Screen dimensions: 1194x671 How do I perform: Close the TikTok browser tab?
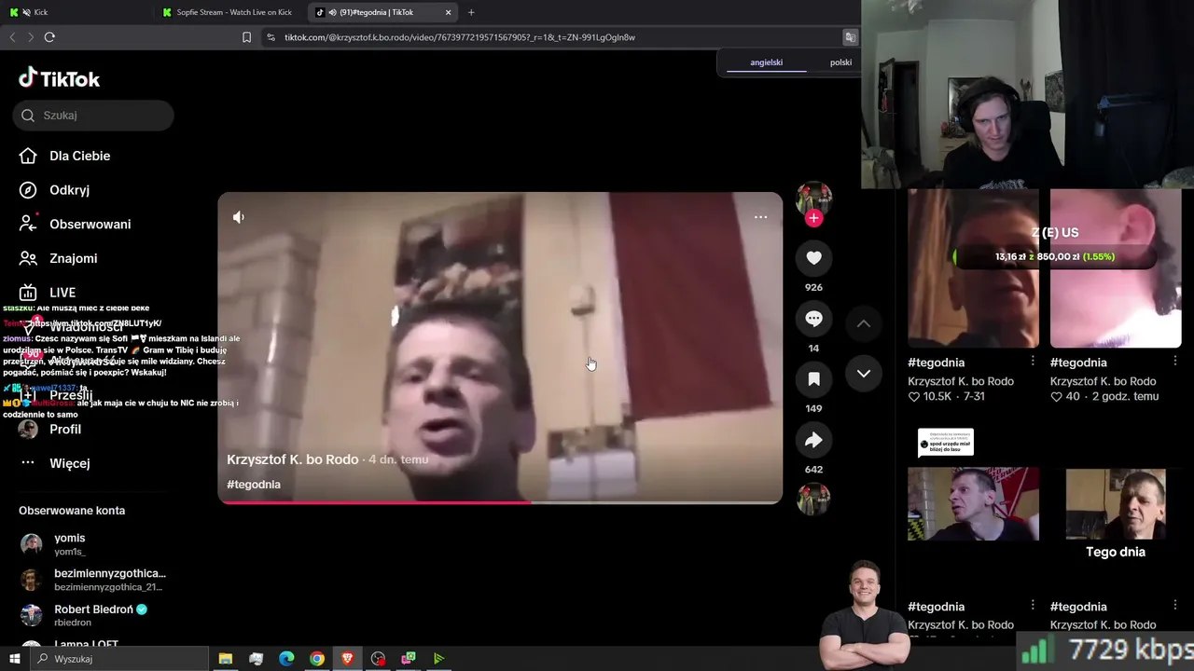pyautogui.click(x=448, y=12)
